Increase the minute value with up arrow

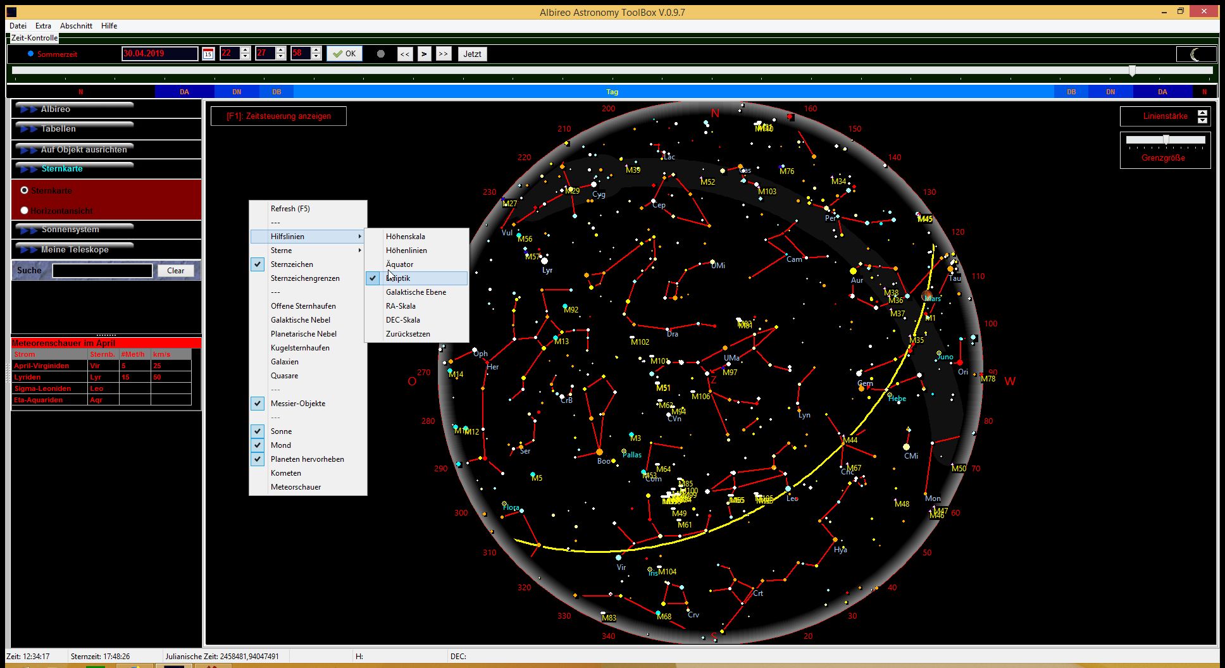point(281,50)
